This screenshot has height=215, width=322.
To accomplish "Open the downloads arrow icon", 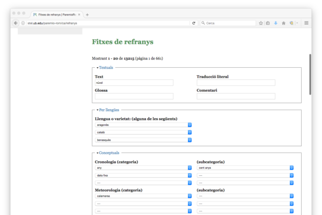I will coord(275,23).
